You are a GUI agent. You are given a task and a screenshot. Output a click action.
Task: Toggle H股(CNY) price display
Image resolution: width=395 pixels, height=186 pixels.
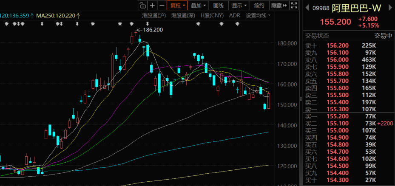pyautogui.click(x=212, y=16)
